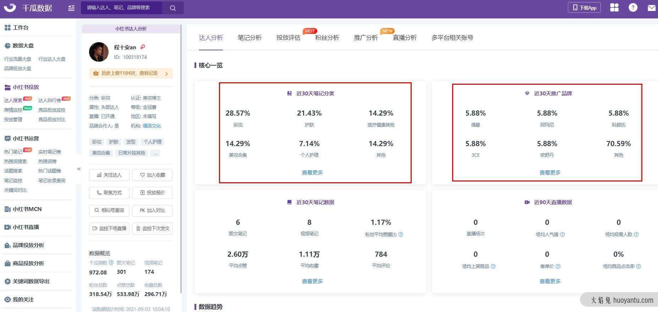Click 监控下场直播 button
Screen dimensions: 658x312
pos(109,228)
